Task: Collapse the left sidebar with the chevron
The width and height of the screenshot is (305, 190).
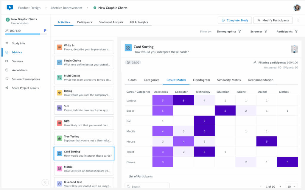Action: (45, 182)
